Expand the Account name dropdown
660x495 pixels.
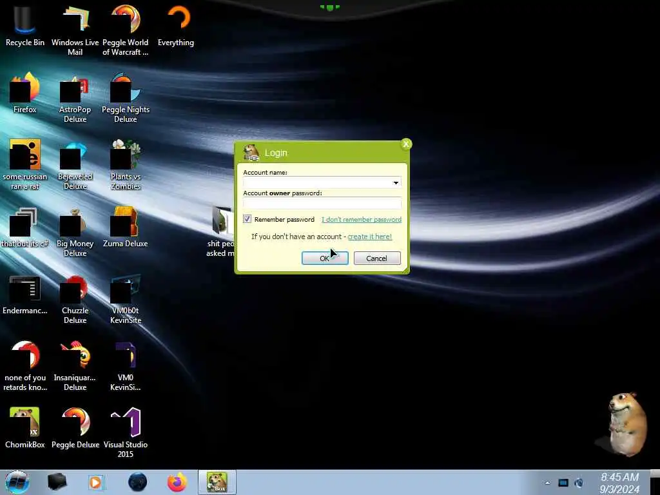pyautogui.click(x=396, y=182)
